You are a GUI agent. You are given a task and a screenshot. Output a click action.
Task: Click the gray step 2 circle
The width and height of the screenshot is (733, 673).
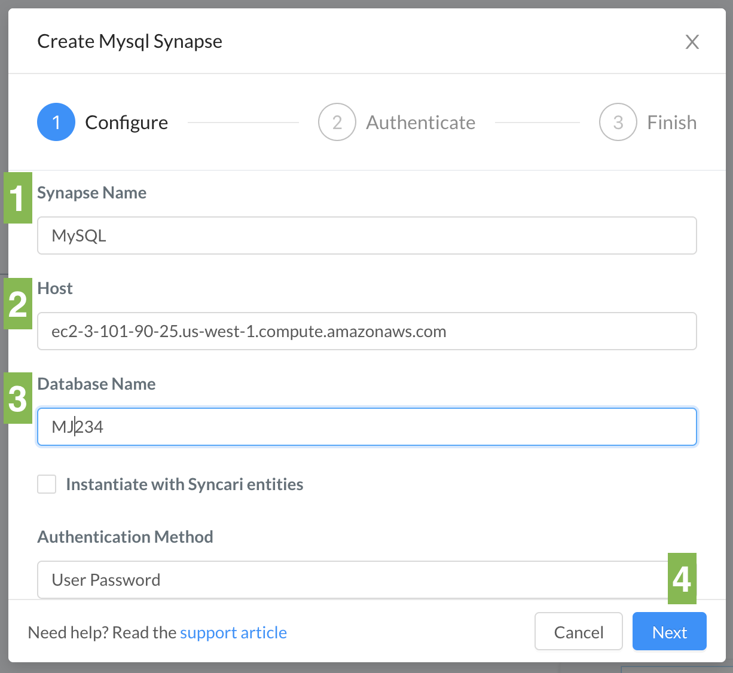tap(337, 123)
